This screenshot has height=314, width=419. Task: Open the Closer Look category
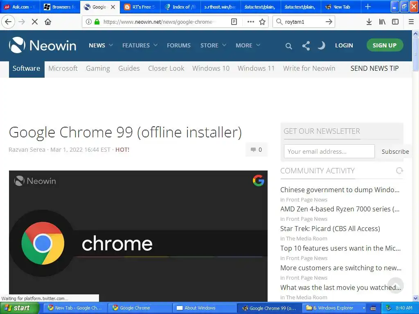pos(166,68)
